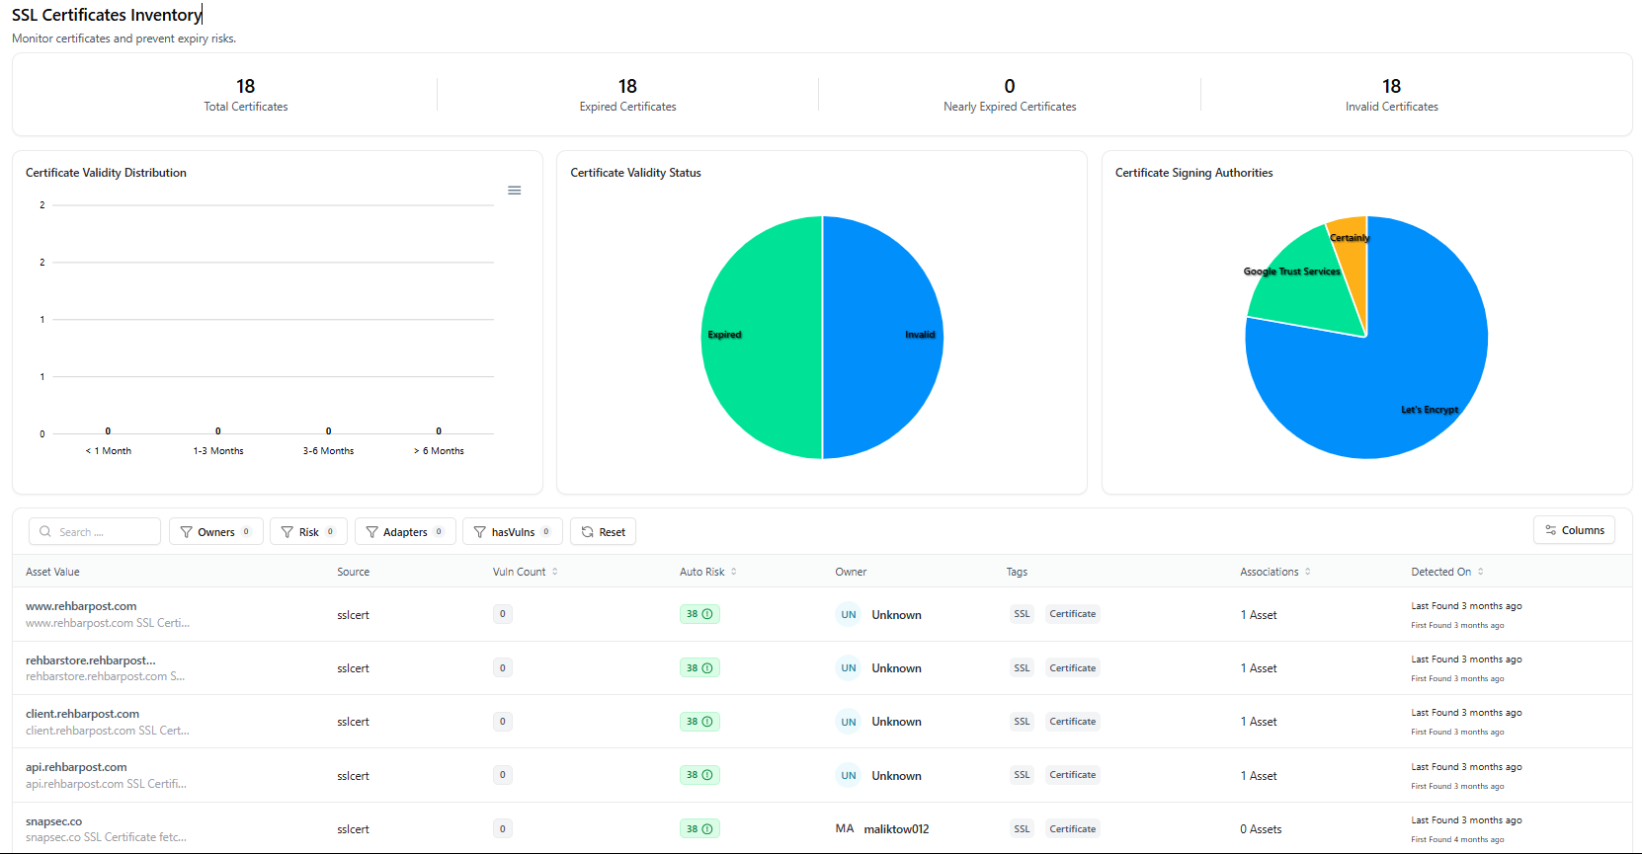
Task: Click SSL tag in rehbarstore.rehbarpost row
Action: tap(1022, 668)
